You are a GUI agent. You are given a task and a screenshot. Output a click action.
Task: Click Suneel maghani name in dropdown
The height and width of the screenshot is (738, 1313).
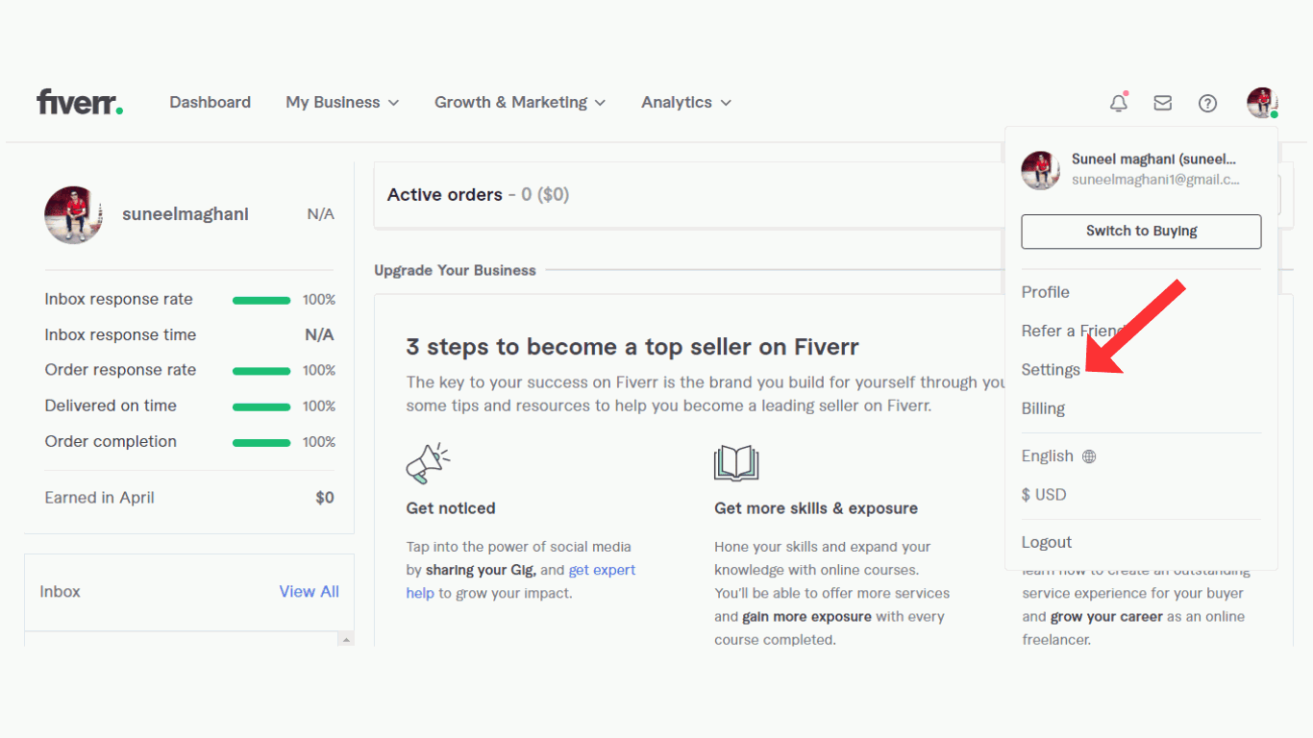pos(1153,159)
